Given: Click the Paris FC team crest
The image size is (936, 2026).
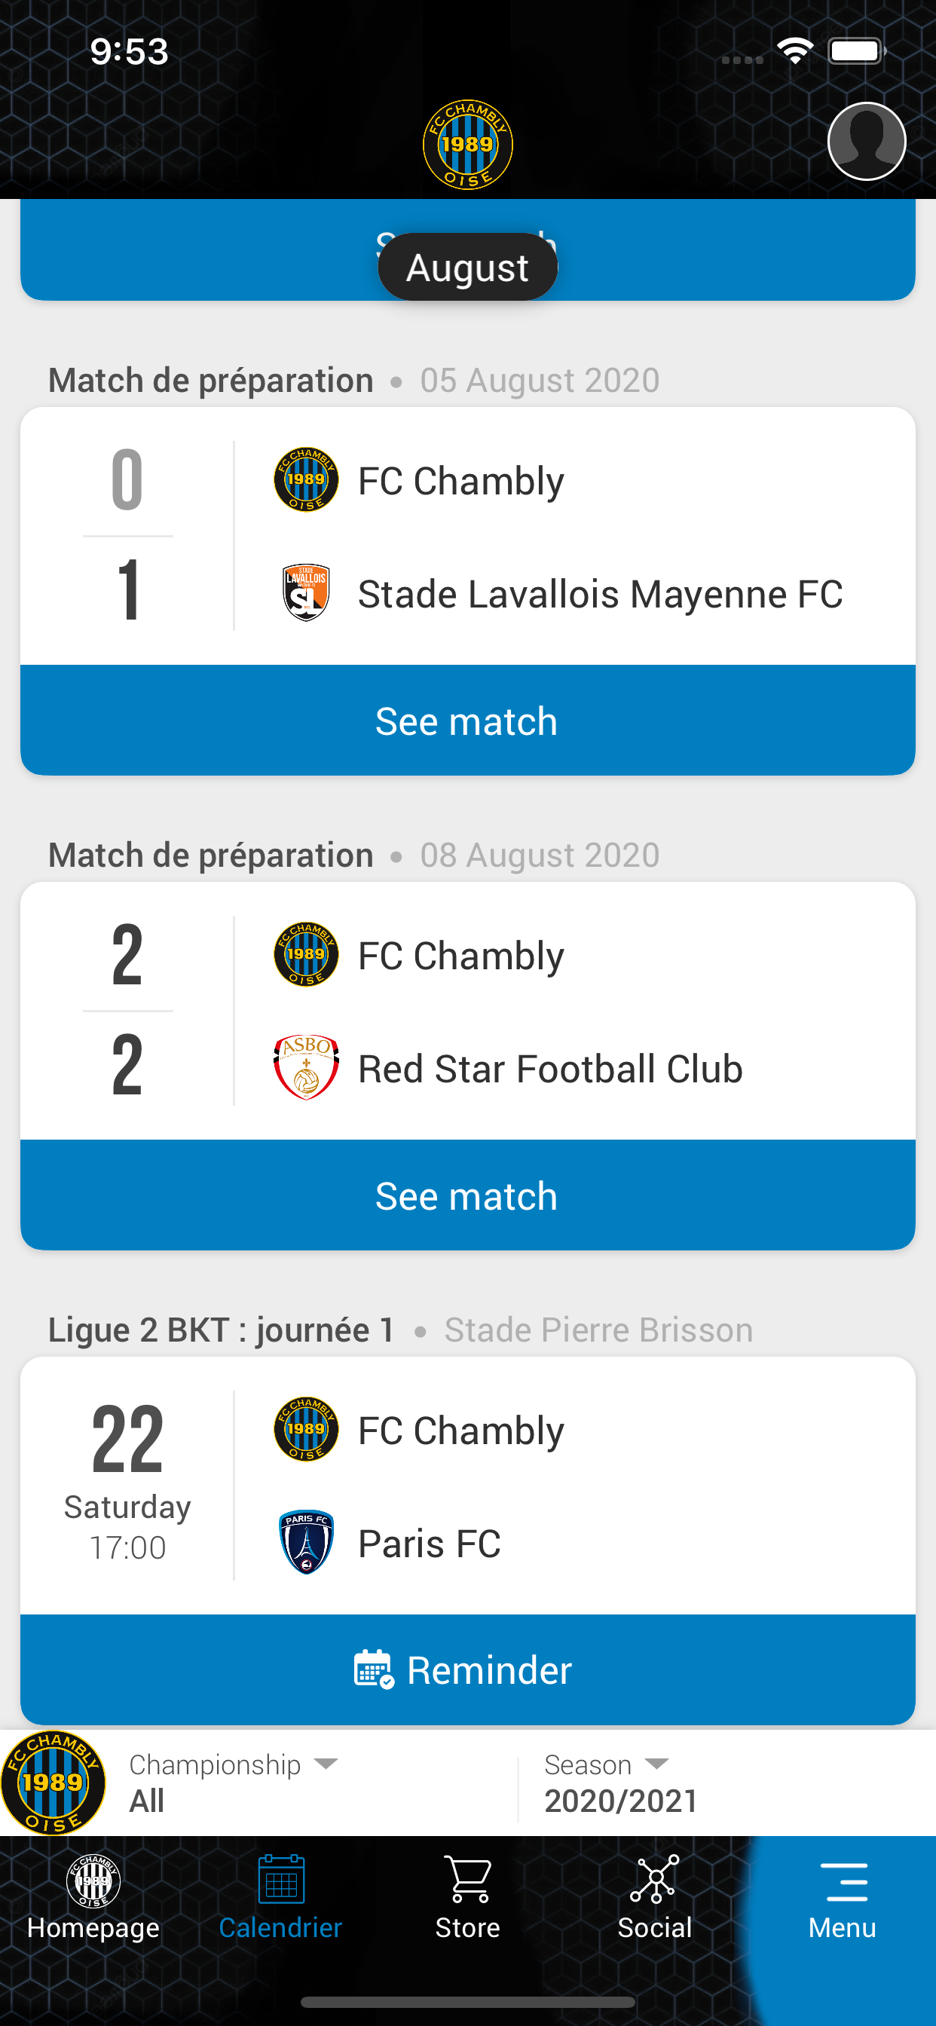Looking at the screenshot, I should tap(306, 1541).
